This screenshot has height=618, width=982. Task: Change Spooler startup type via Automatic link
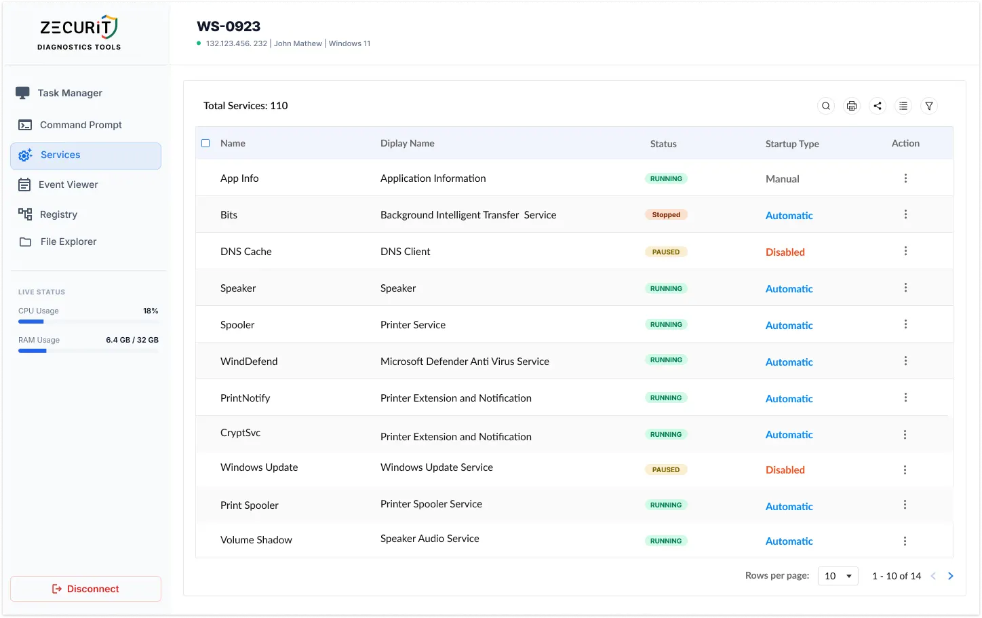click(789, 325)
